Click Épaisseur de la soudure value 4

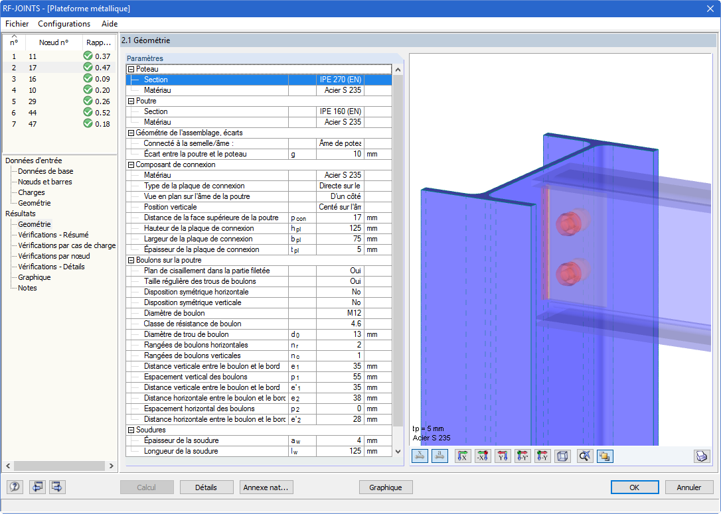click(341, 440)
